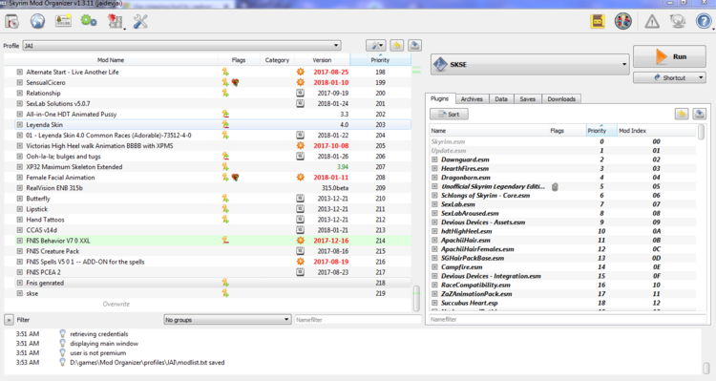
Task: Click the heart flag on Female Facial Animation
Action: pyautogui.click(x=235, y=178)
